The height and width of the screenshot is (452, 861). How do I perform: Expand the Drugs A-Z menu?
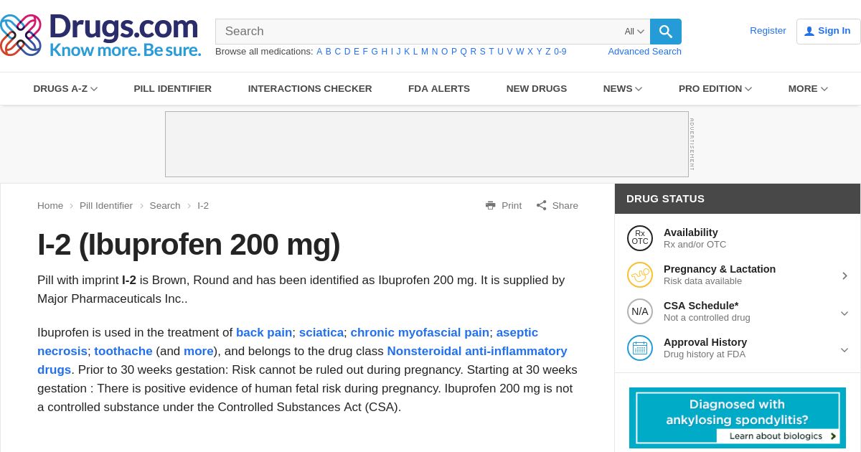[65, 89]
